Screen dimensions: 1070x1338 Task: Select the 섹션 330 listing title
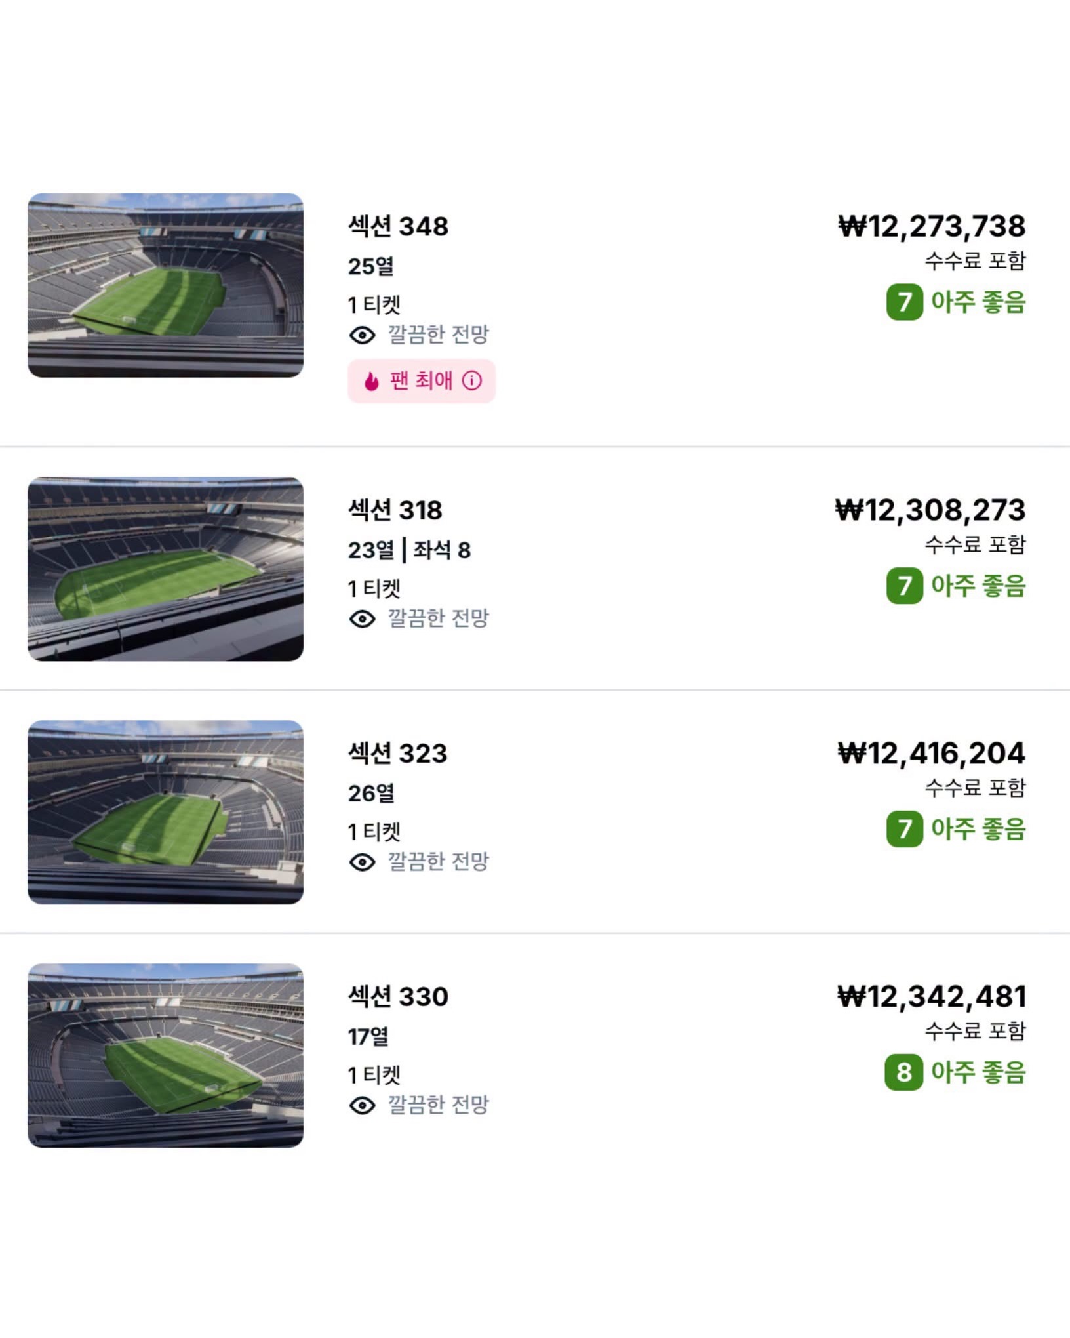[x=398, y=997]
